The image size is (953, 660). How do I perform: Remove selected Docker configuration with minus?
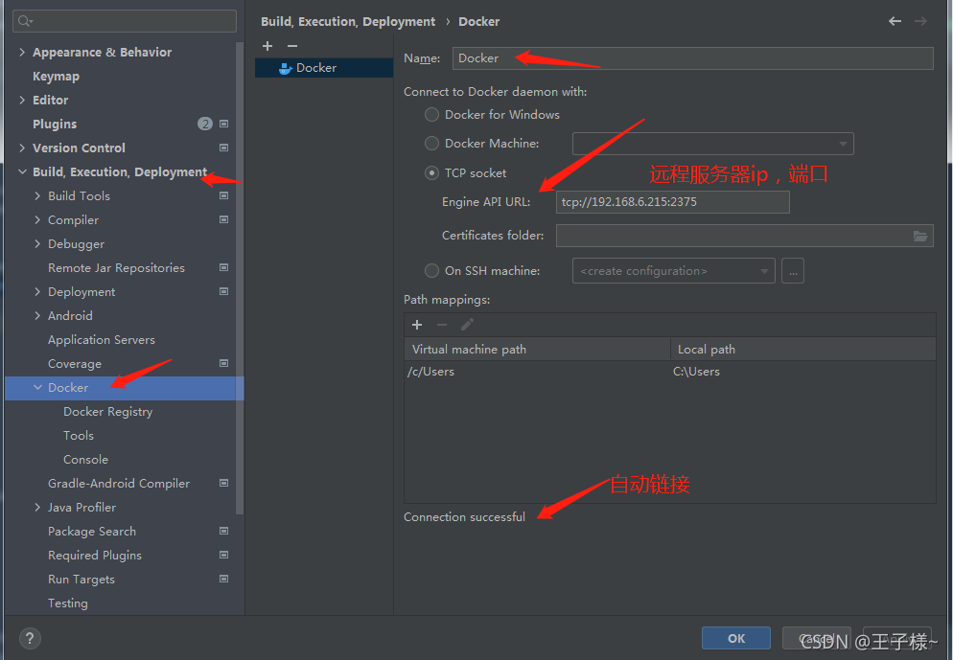pyautogui.click(x=292, y=46)
